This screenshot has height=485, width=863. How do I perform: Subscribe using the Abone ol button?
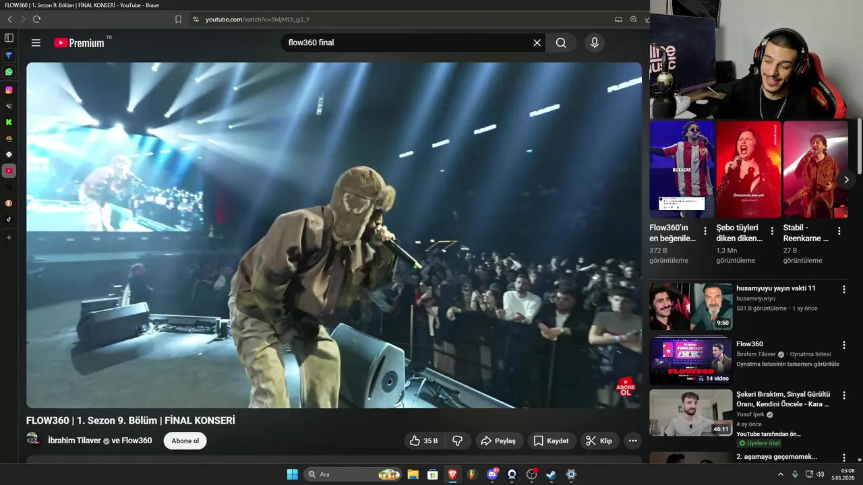[185, 441]
